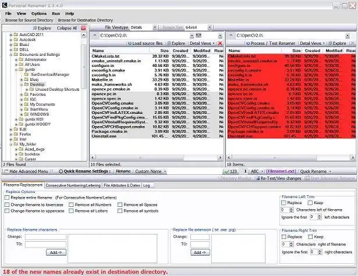
Task: Enable Change filename to lowercase
Action: [7, 205]
